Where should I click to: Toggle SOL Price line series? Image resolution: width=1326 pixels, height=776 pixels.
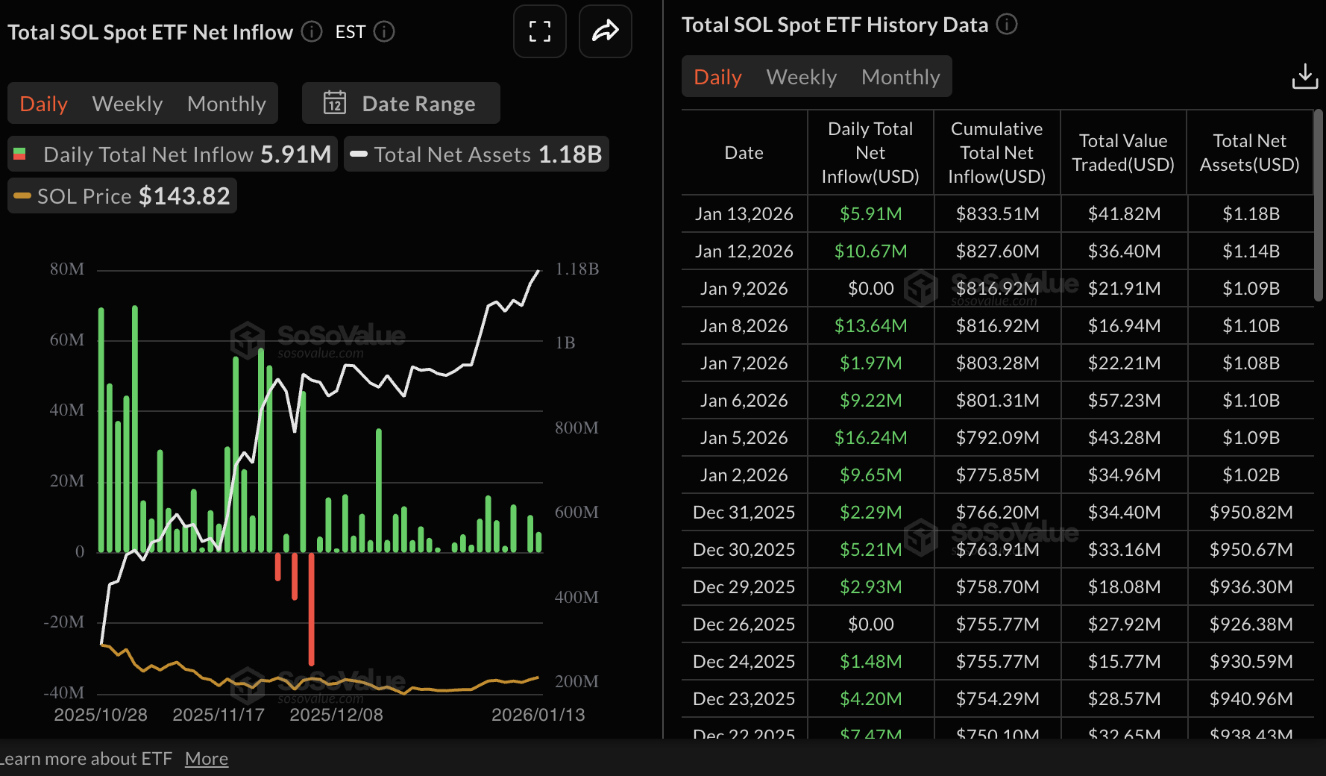click(x=122, y=196)
